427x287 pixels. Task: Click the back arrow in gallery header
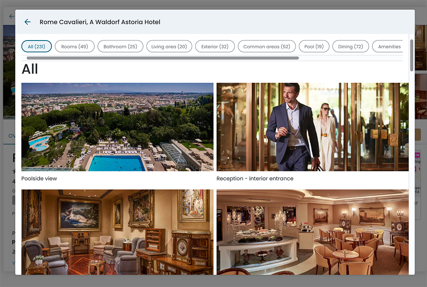tap(27, 22)
